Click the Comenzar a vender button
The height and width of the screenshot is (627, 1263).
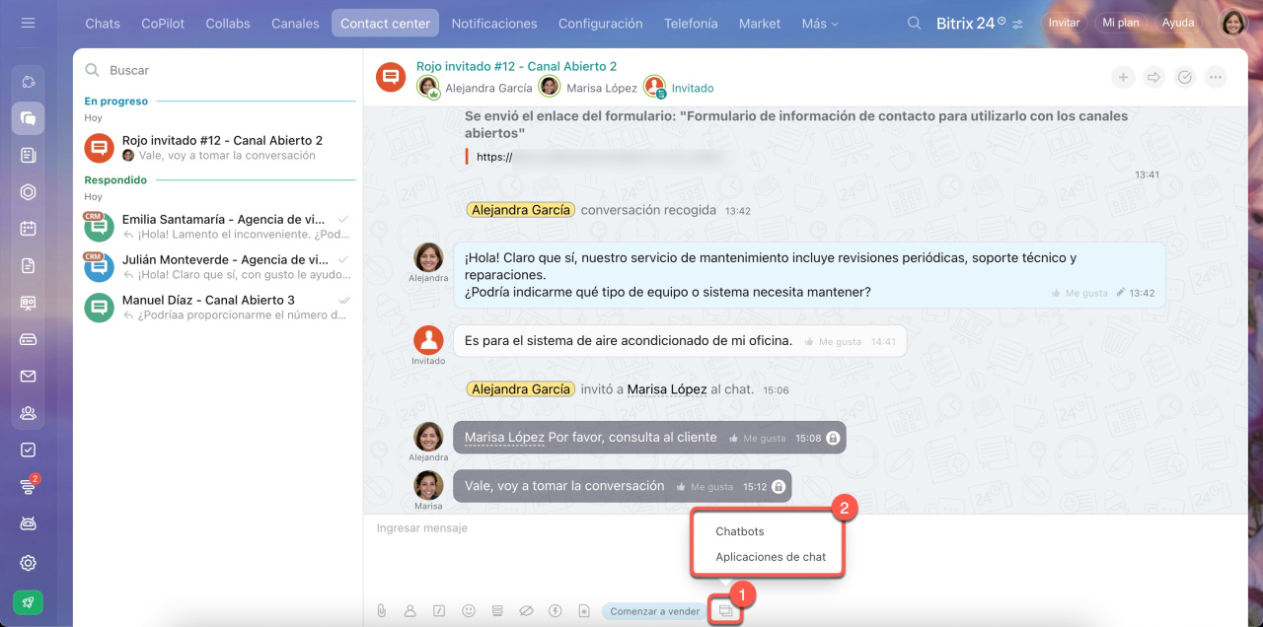click(654, 611)
